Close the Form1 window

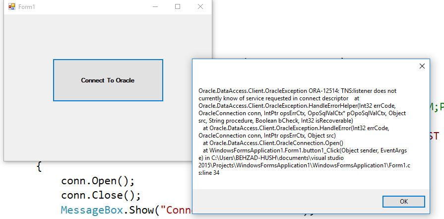(200, 7)
